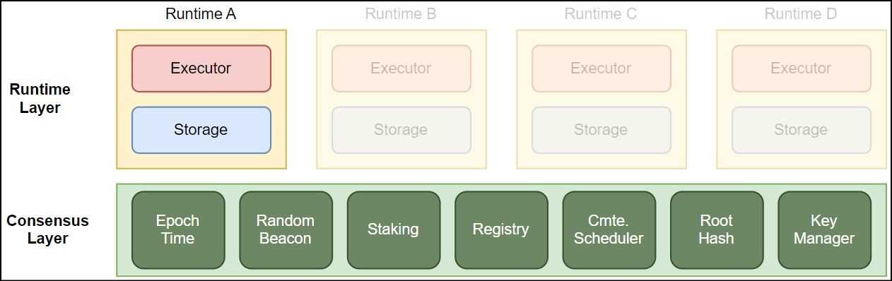This screenshot has width=892, height=281.
Task: Select the Root Hash block
Action: tap(716, 229)
